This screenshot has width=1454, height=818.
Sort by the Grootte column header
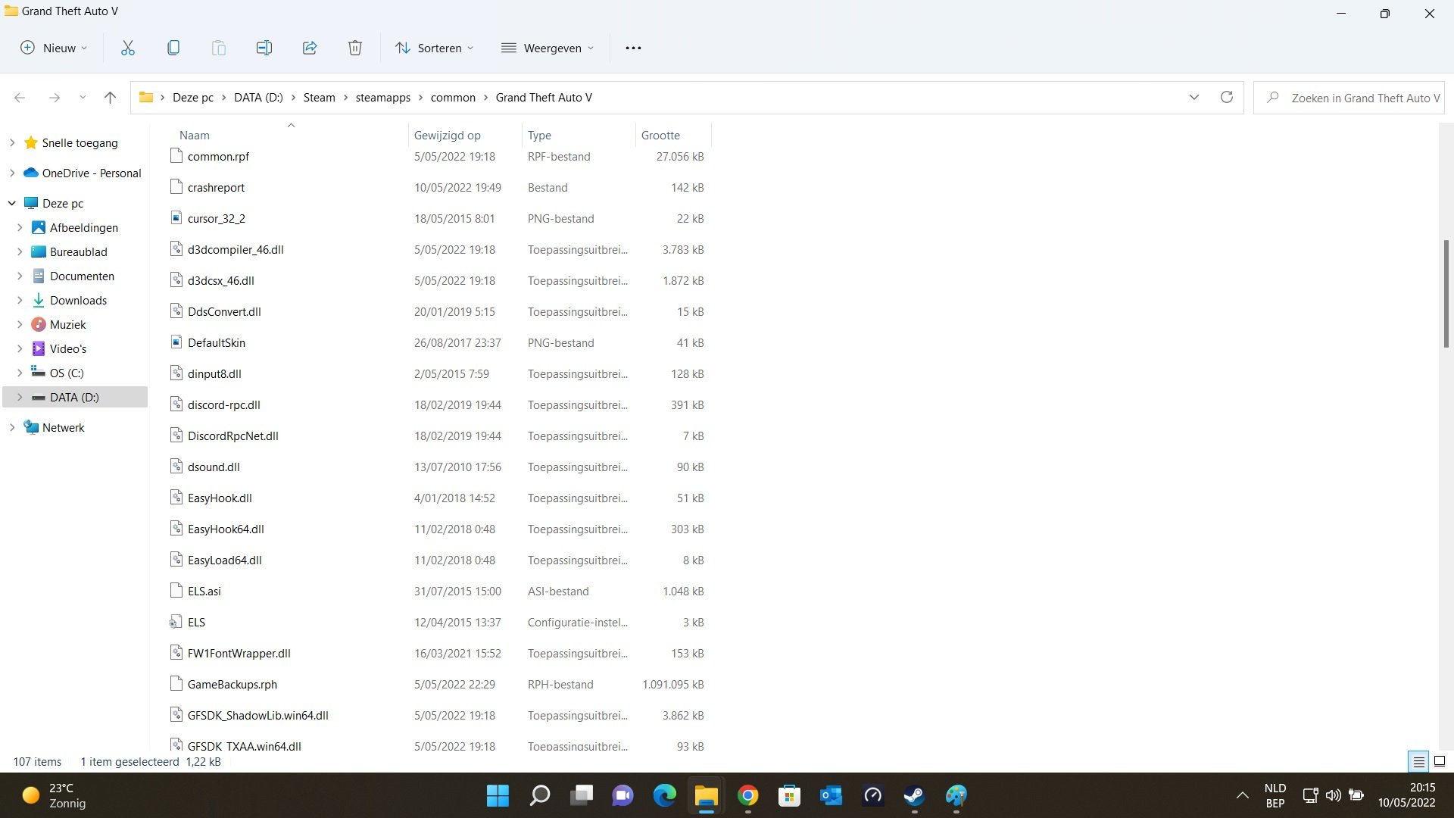(x=660, y=135)
